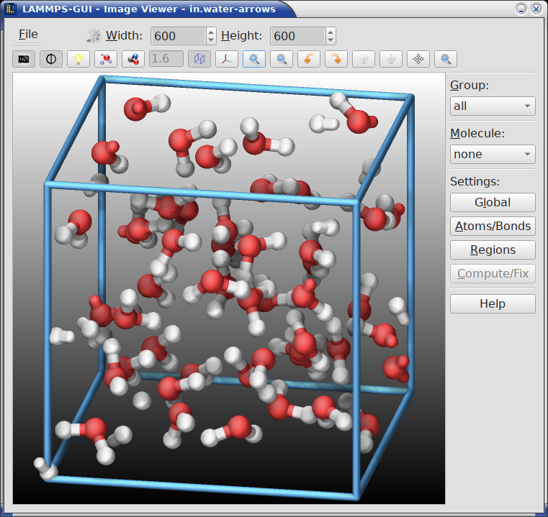The width and height of the screenshot is (548, 517).
Task: Click the reset zoom icon at toolbar end
Action: [446, 59]
